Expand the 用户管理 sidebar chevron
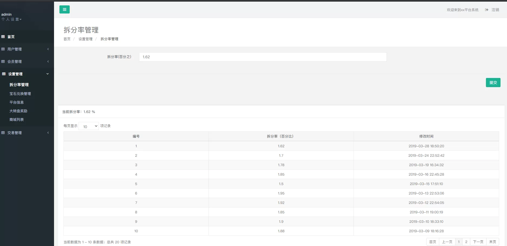The height and width of the screenshot is (246, 507). 48,49
